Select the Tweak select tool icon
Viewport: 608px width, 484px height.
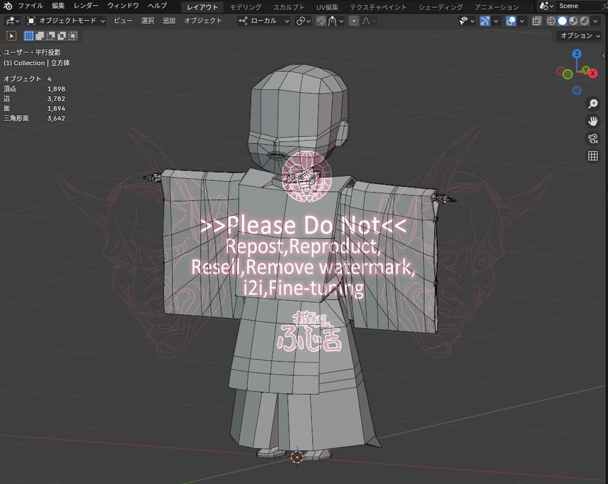coord(12,36)
